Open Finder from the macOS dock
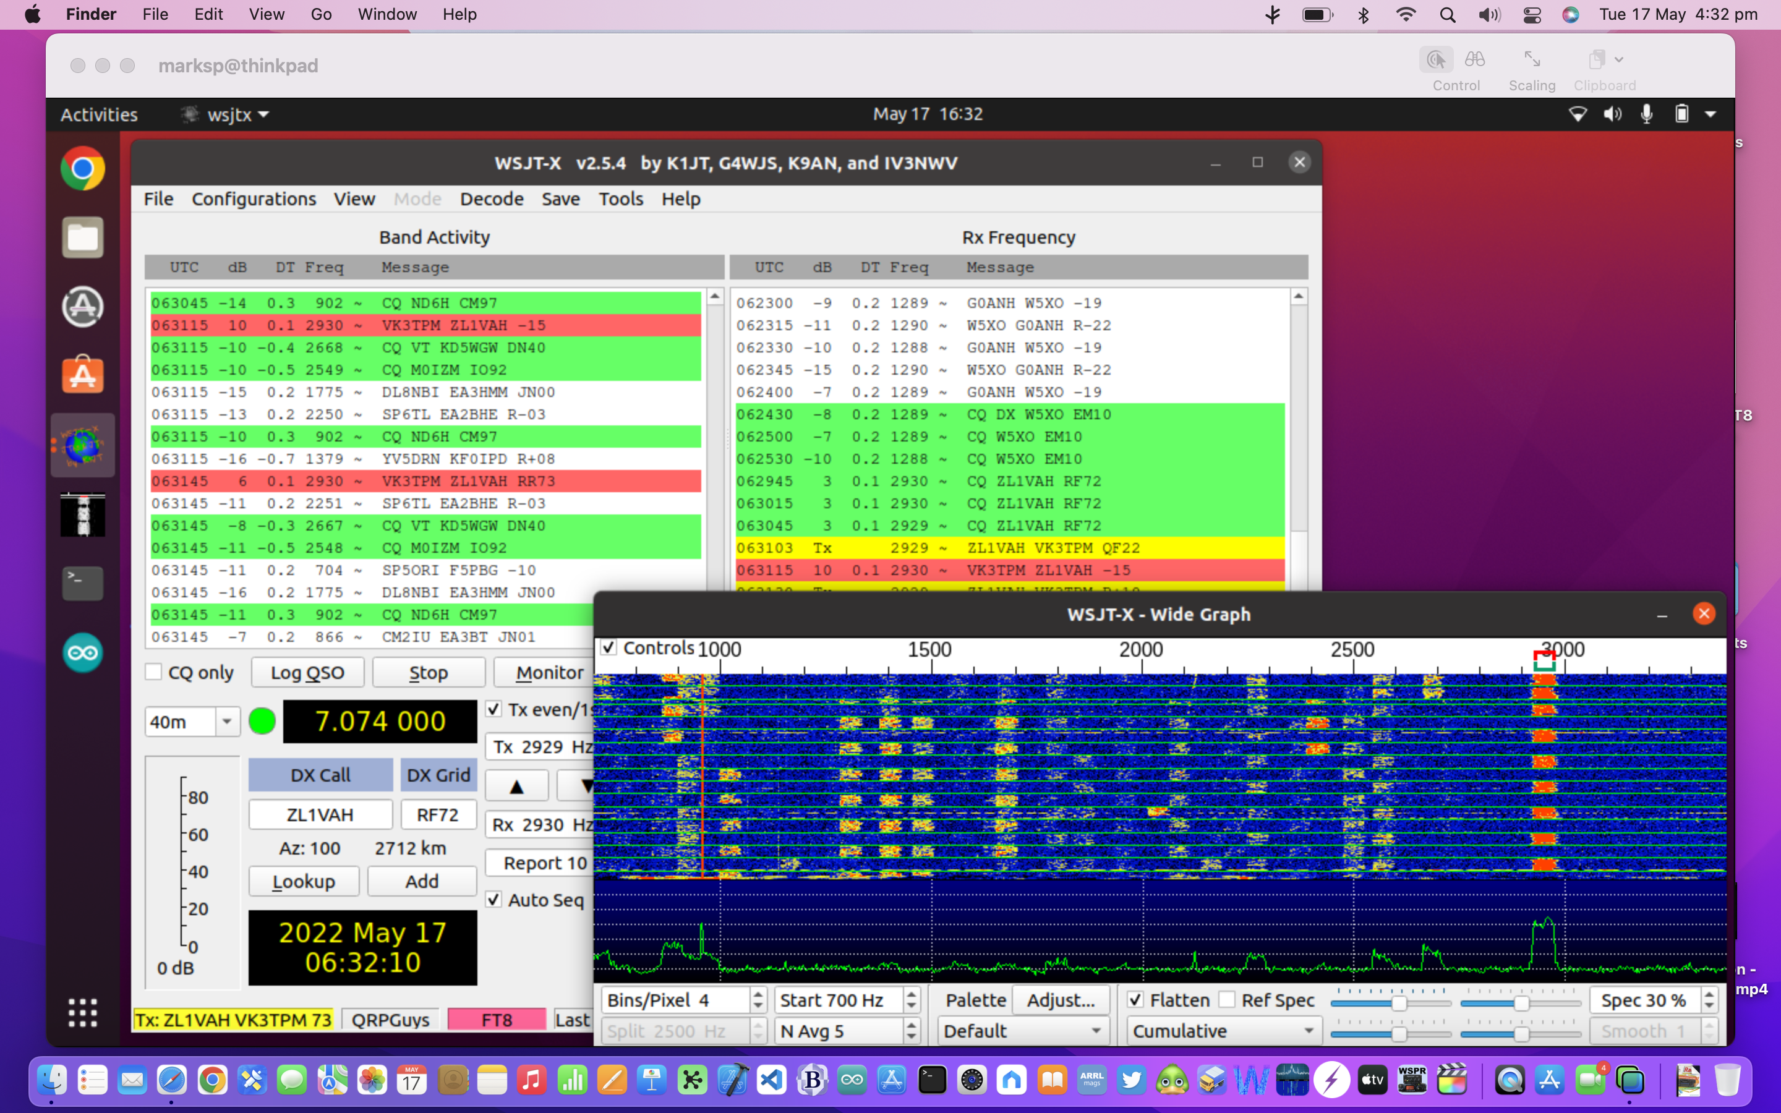1781x1113 pixels. coord(52,1080)
